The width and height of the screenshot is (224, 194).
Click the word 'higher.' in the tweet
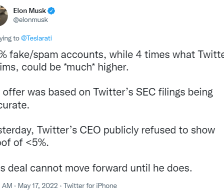click(x=113, y=67)
